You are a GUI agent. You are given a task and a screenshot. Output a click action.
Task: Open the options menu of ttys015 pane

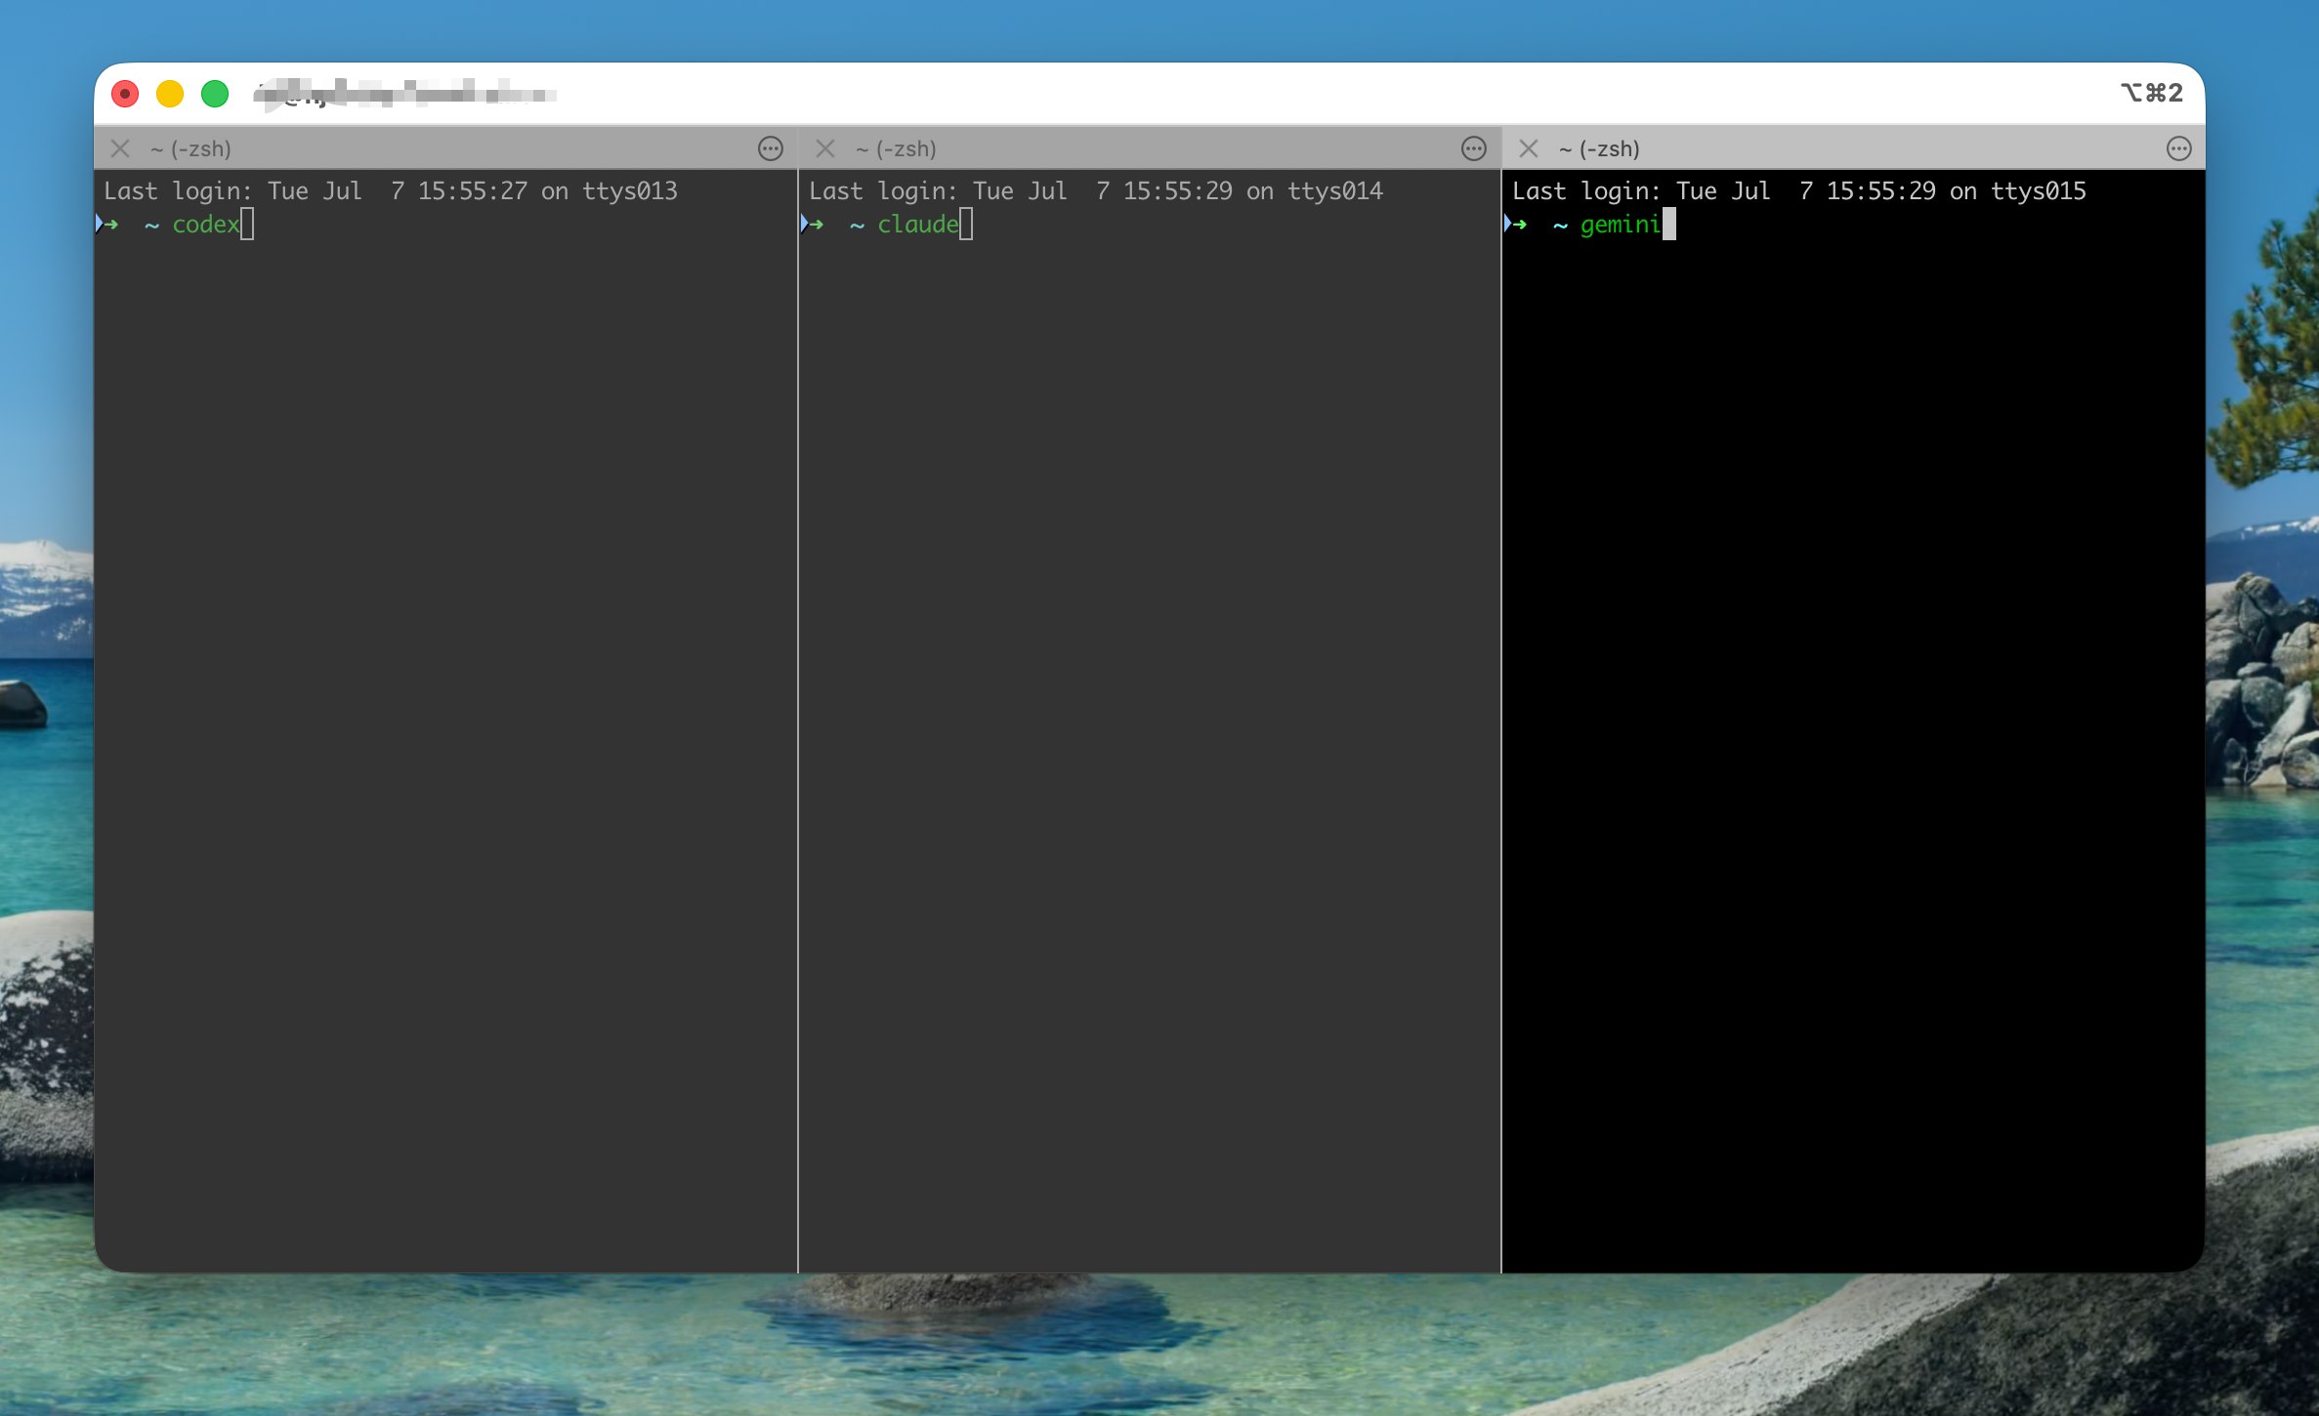pos(2179,148)
